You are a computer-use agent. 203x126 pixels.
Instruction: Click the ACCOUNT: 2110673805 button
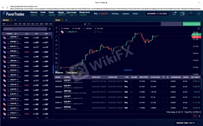(157, 14)
